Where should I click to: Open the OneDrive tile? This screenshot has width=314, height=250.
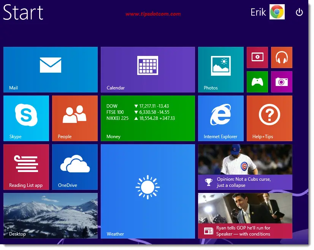click(x=75, y=167)
